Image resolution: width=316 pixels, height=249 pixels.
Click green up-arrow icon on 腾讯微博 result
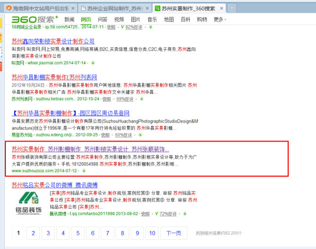tap(185, 213)
